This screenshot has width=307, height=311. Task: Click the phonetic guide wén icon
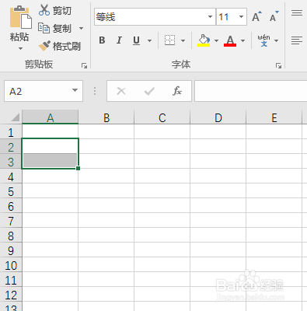pos(263,40)
